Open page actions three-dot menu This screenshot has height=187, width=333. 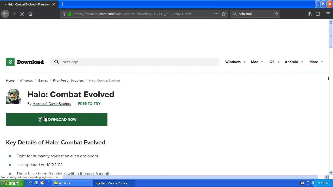(x=216, y=14)
